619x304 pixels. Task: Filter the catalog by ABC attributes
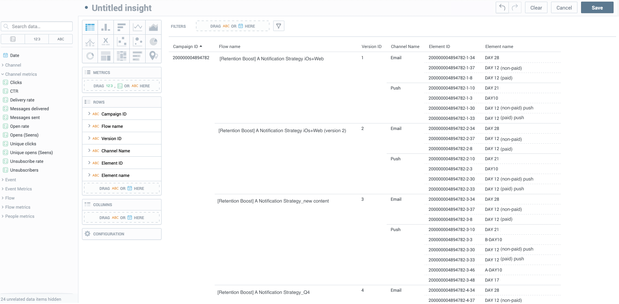pos(61,39)
